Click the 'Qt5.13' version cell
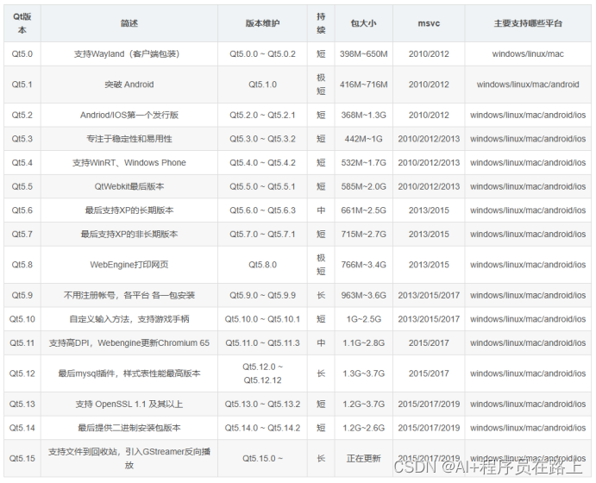The image size is (596, 483). click(22, 405)
